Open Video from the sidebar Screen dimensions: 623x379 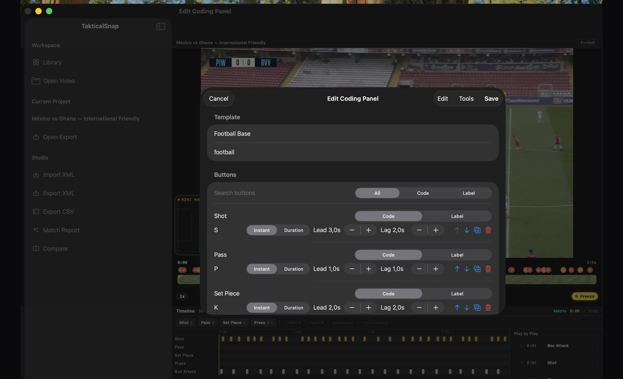[53, 81]
